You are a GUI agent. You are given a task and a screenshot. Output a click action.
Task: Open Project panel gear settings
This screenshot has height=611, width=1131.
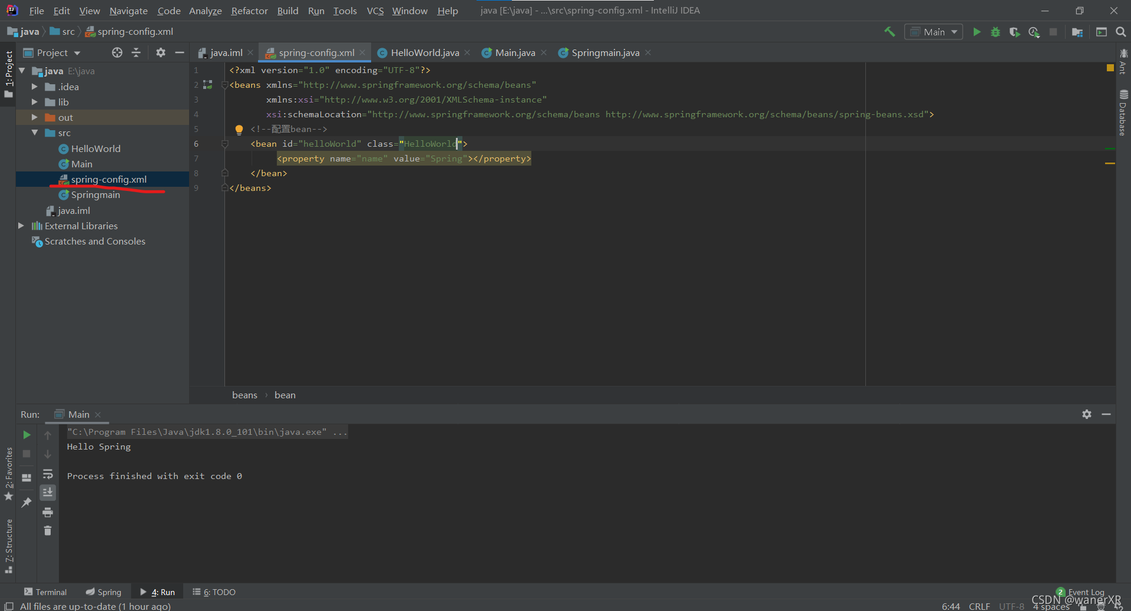coord(160,52)
